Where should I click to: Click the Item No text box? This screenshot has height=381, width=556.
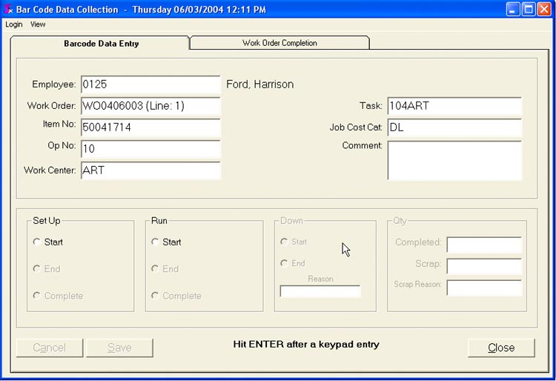coord(150,127)
